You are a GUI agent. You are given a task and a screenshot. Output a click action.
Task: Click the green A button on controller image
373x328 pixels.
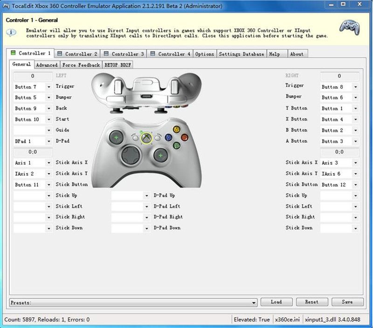click(176, 146)
